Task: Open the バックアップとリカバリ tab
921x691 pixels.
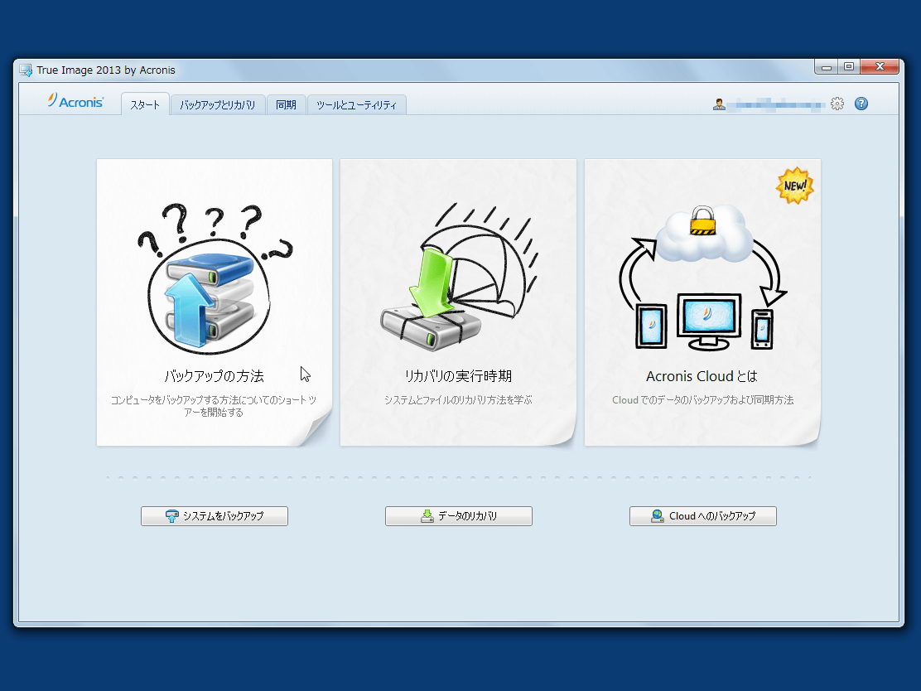Action: point(218,104)
